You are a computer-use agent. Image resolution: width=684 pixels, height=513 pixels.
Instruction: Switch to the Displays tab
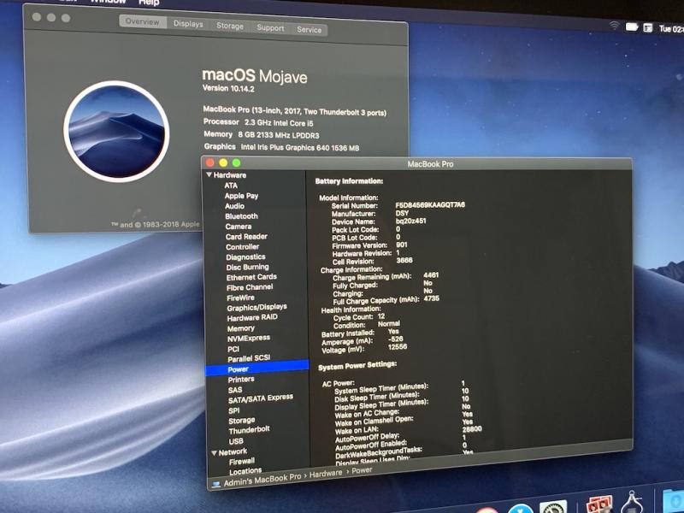click(x=188, y=24)
